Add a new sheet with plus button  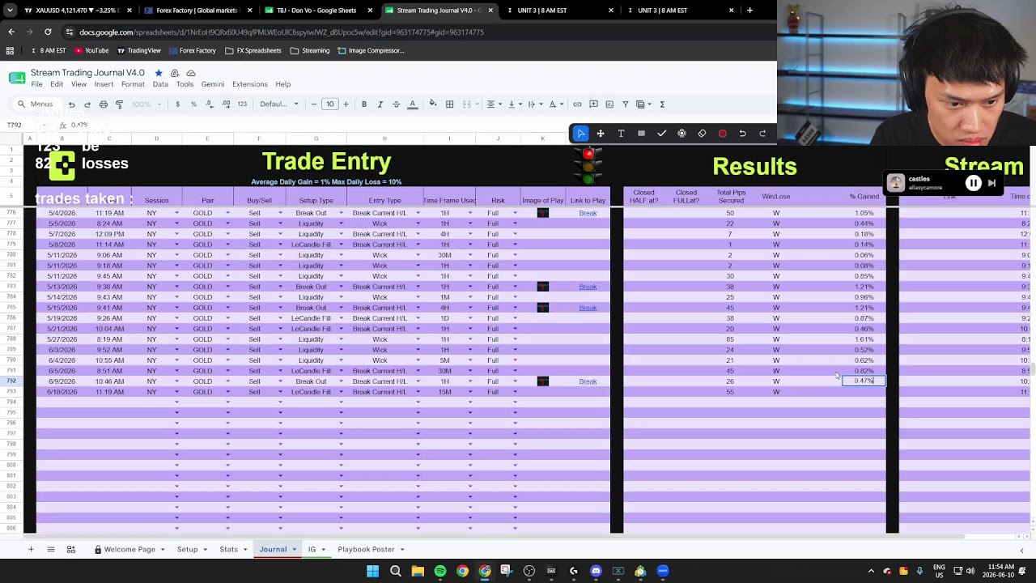pos(31,550)
